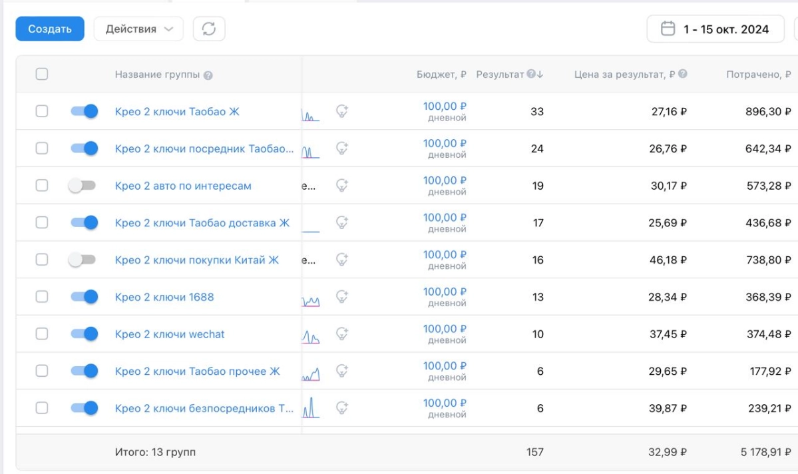Viewport: 798px width, 474px height.
Task: Open the sparkline chart for Крео 2 ключи wechat
Action: coord(310,337)
